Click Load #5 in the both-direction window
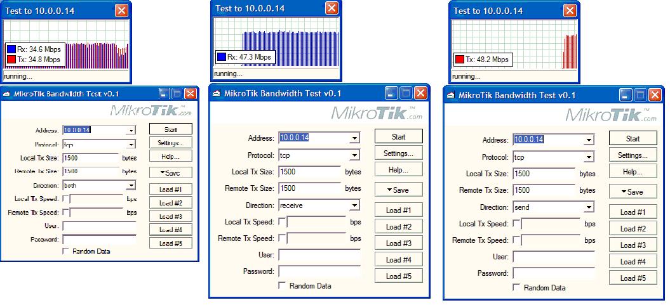The height and width of the screenshot is (305, 670). click(x=170, y=243)
